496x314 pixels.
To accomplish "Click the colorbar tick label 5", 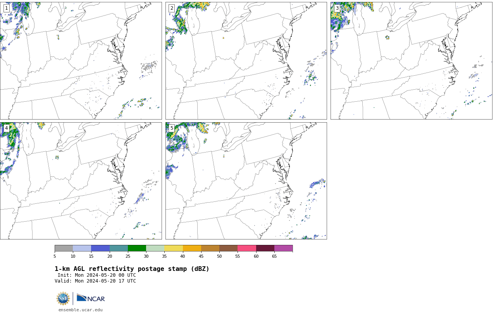I will pos(55,256).
